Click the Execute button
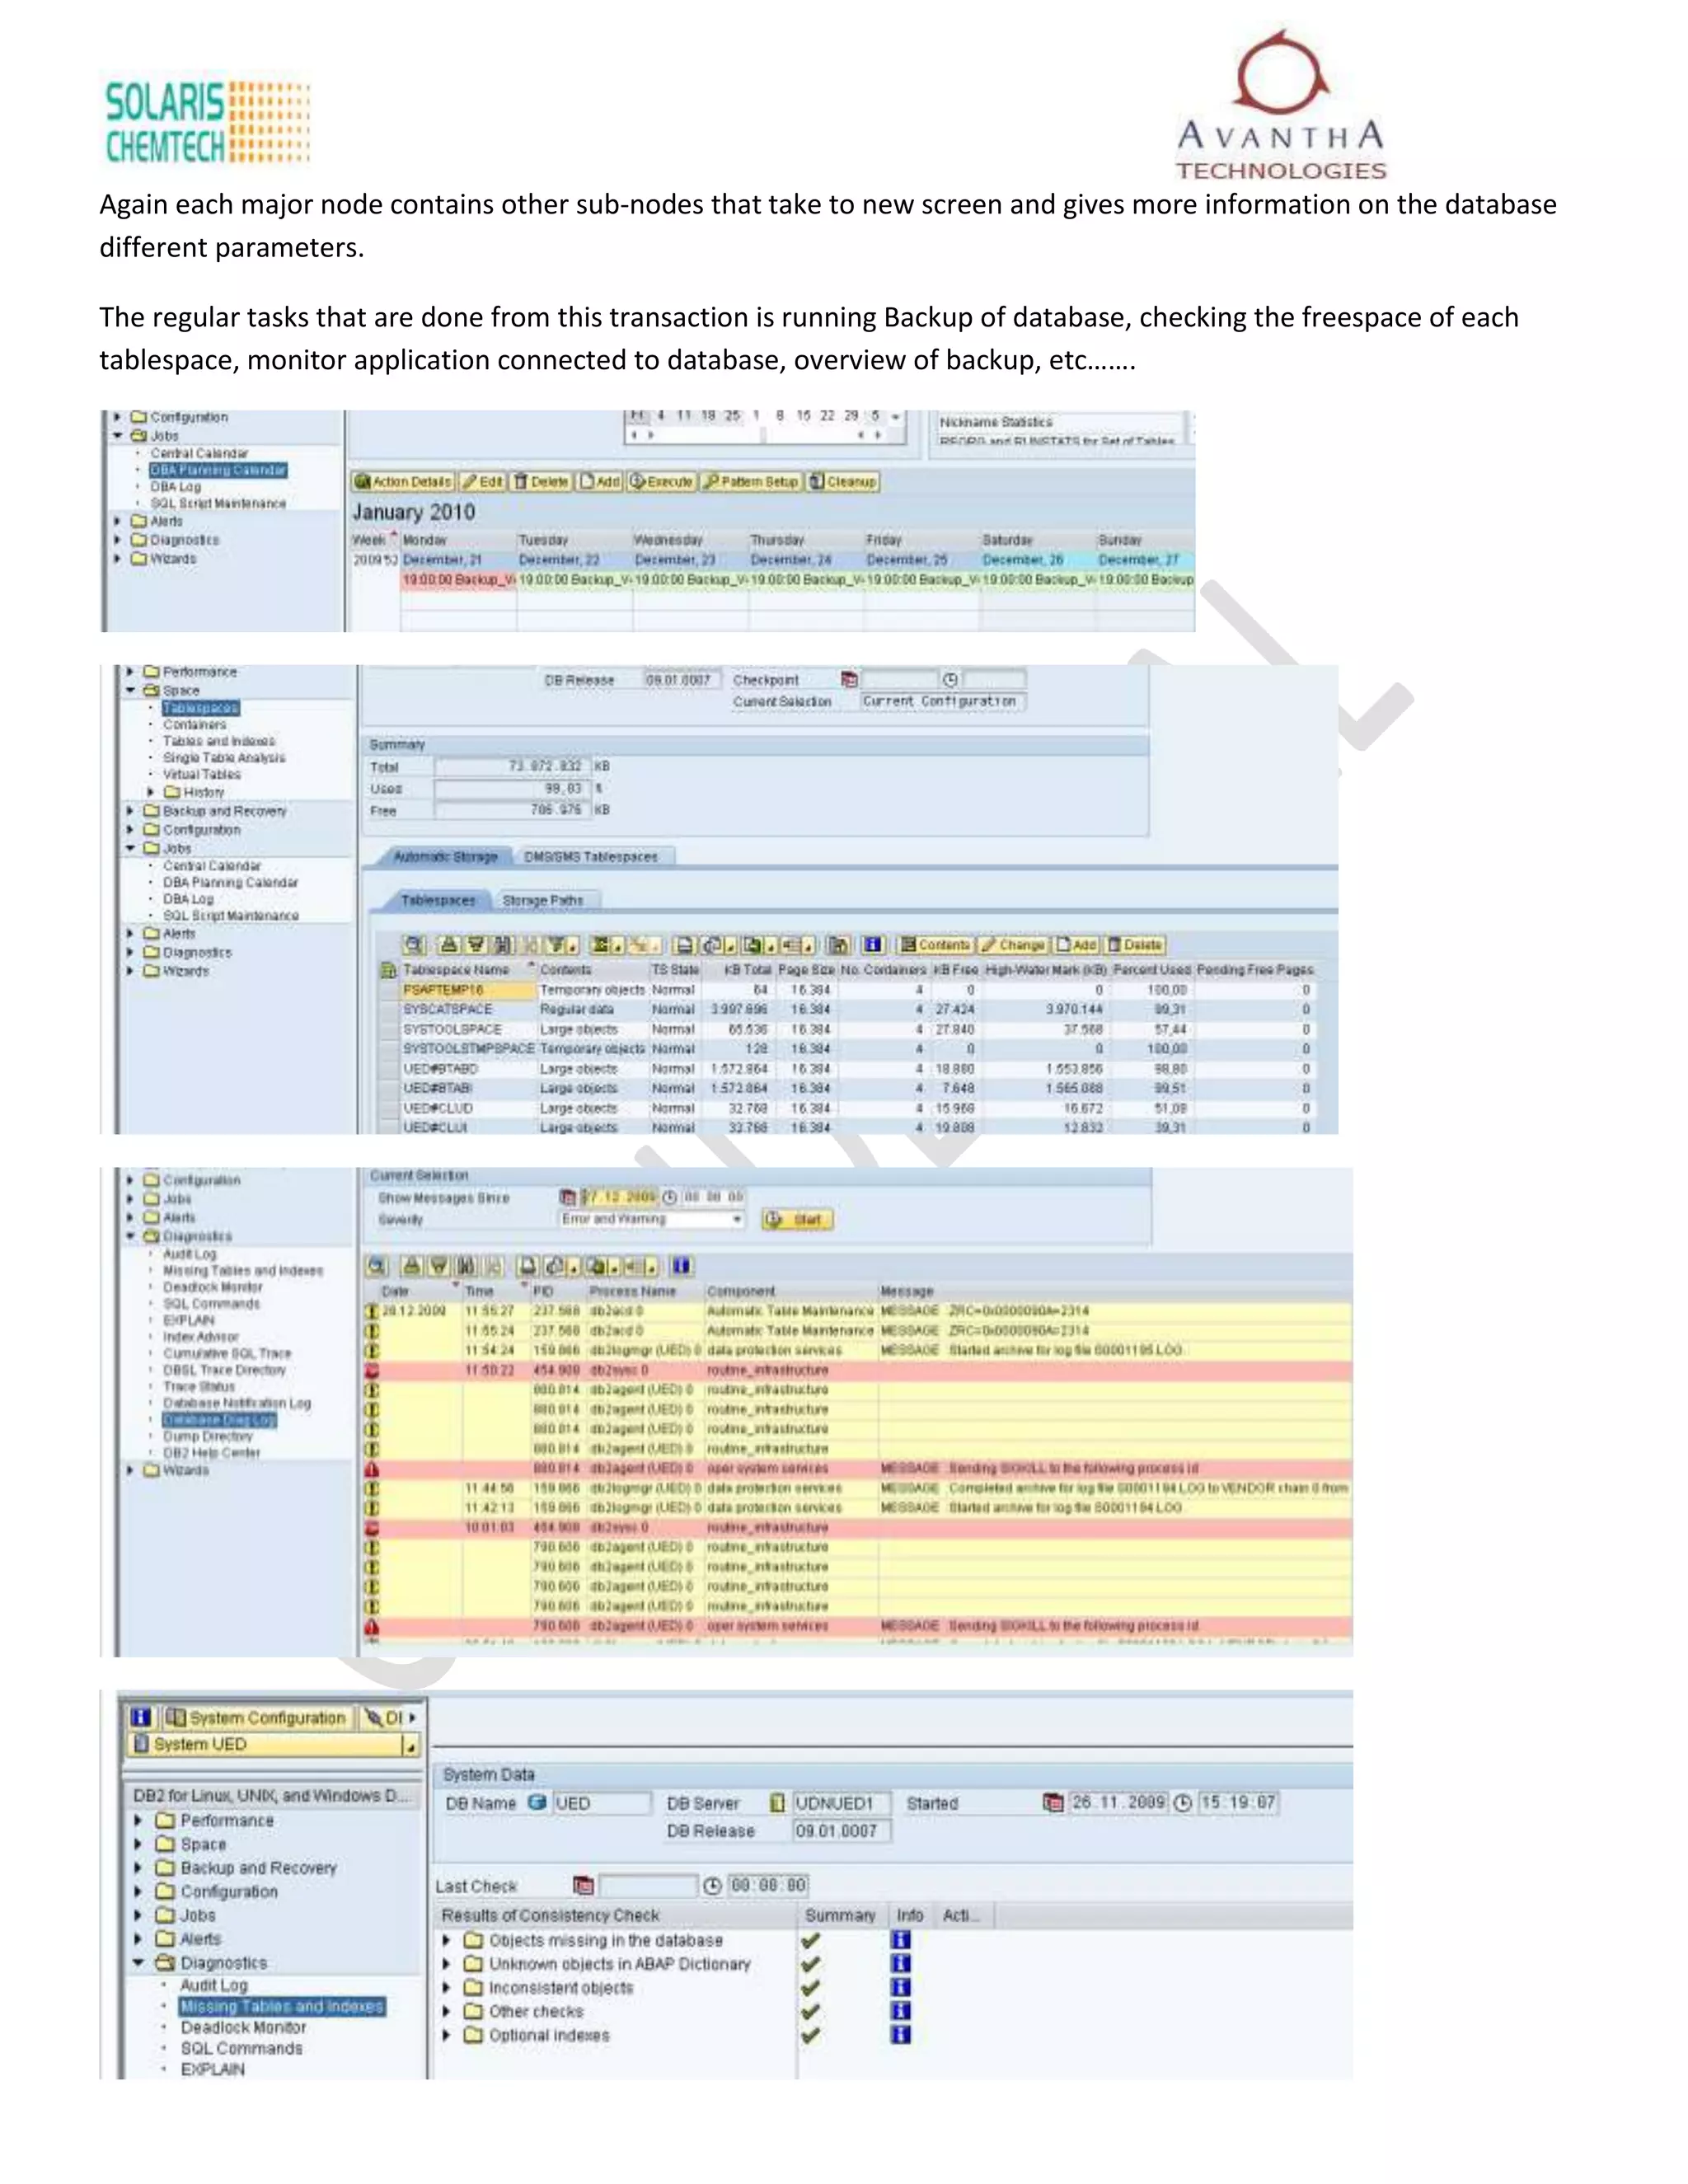The image size is (1688, 2184). click(661, 482)
